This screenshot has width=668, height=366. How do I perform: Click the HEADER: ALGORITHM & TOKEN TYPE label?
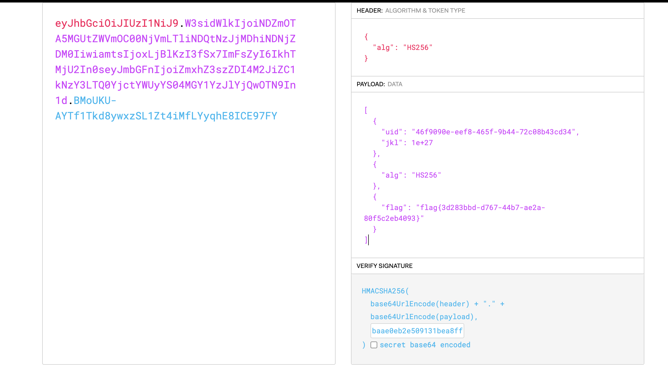411,11
